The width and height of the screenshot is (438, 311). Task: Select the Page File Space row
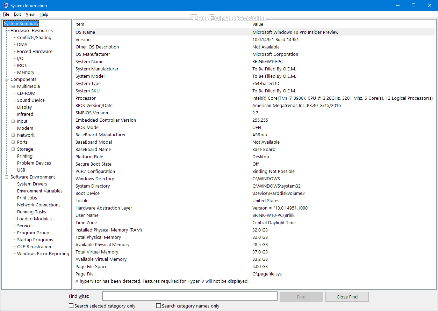(x=254, y=266)
